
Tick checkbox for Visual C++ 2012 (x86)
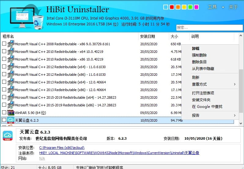click(4, 74)
